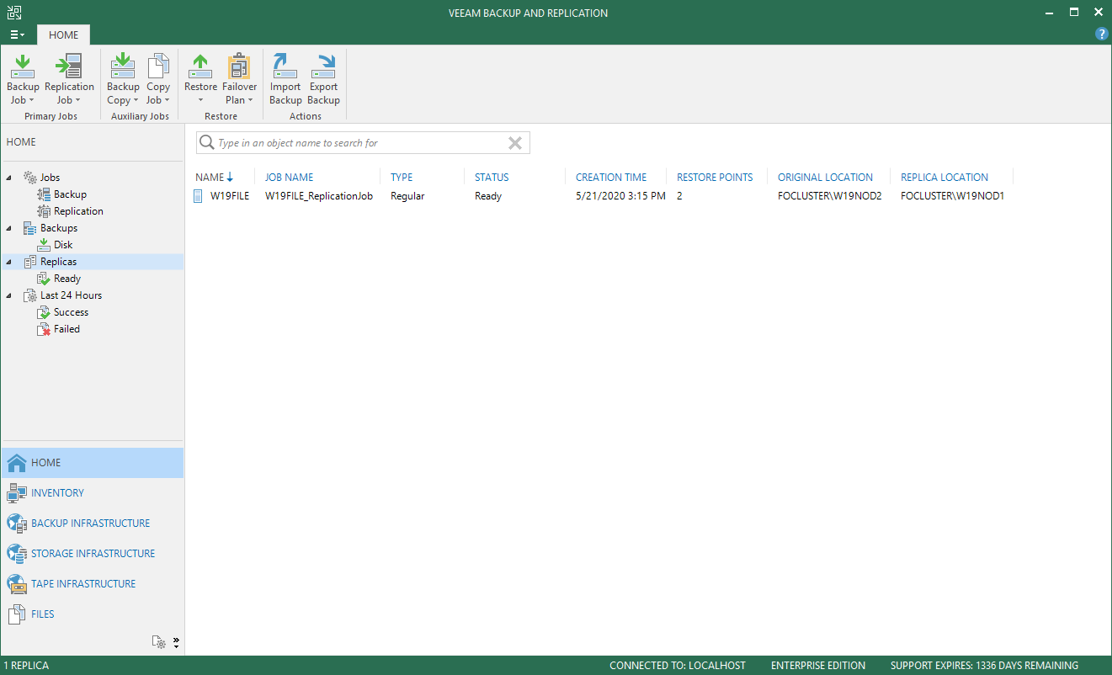Select Replication under Jobs
Screen dimensions: 1112x675
(x=78, y=211)
